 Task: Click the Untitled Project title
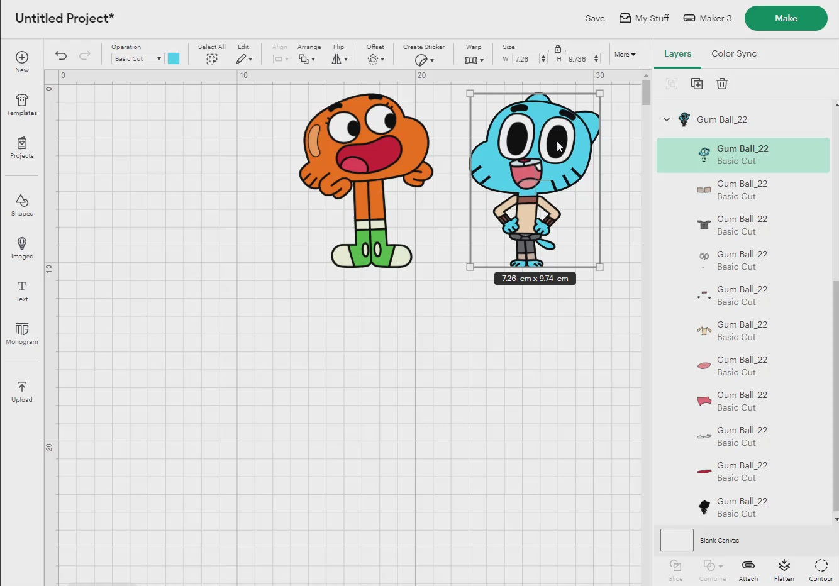[x=64, y=18]
